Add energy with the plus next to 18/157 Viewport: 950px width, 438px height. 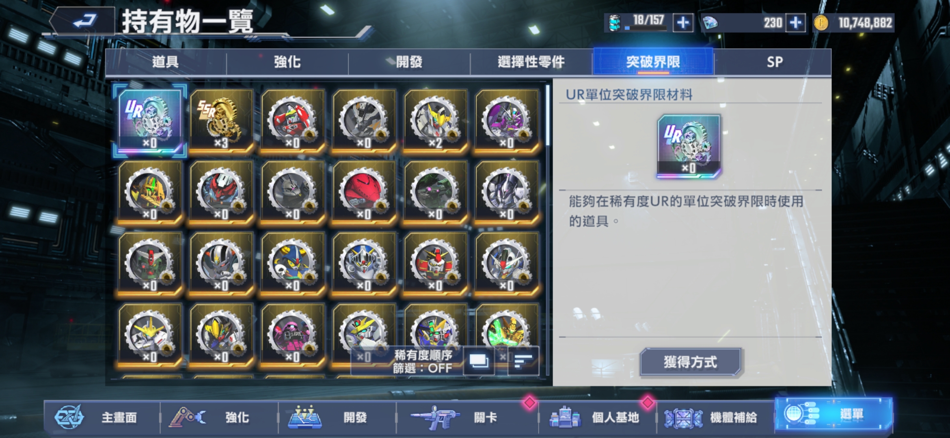(x=683, y=23)
